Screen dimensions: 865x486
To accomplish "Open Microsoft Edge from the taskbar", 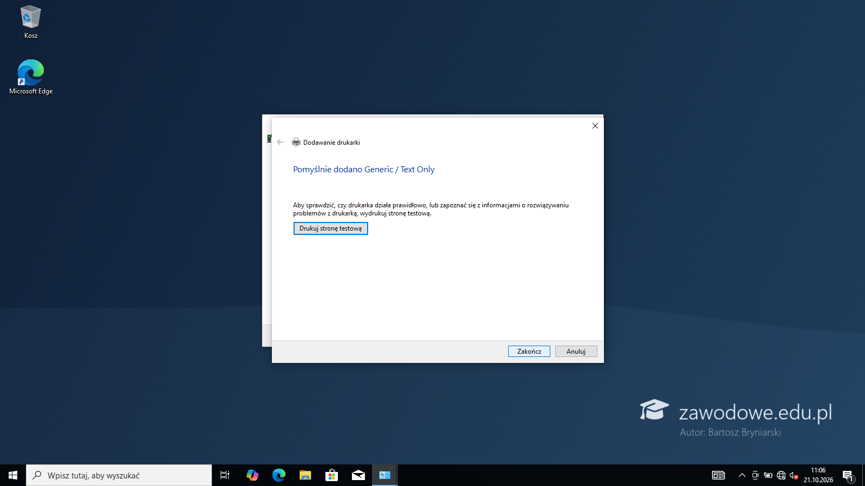I will click(x=278, y=475).
